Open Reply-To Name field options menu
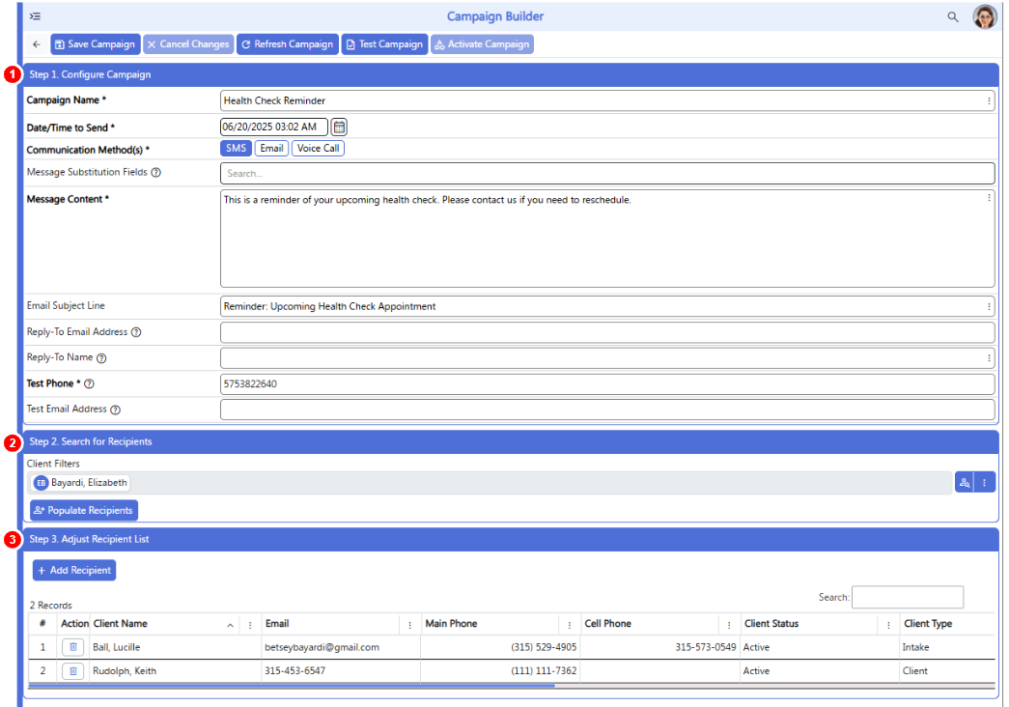The height and width of the screenshot is (707, 1009). 989,358
